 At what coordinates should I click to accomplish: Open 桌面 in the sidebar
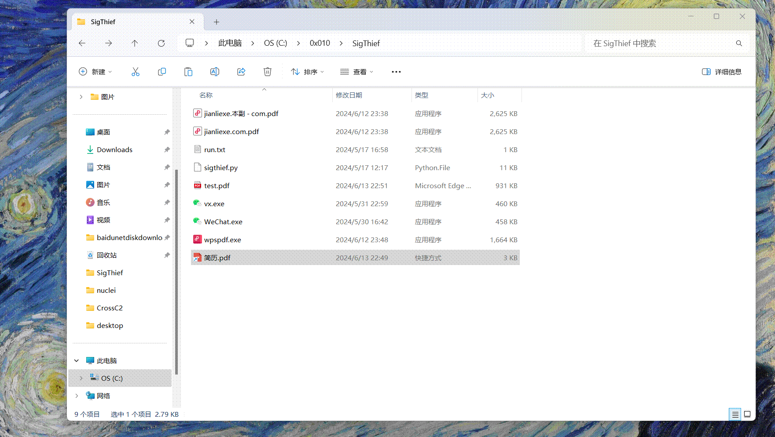103,132
